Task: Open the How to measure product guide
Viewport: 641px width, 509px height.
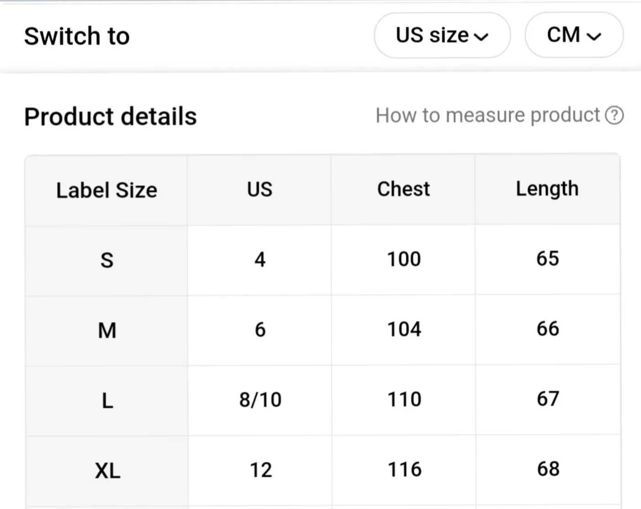Action: pos(488,115)
